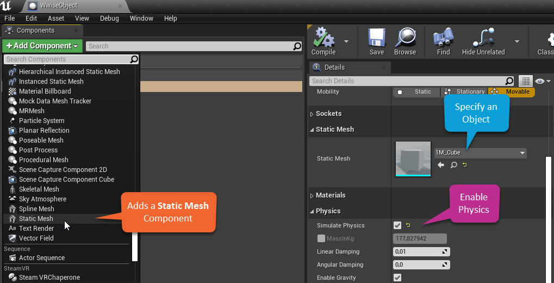
Task: Set Mobility to Movable
Action: click(x=511, y=91)
